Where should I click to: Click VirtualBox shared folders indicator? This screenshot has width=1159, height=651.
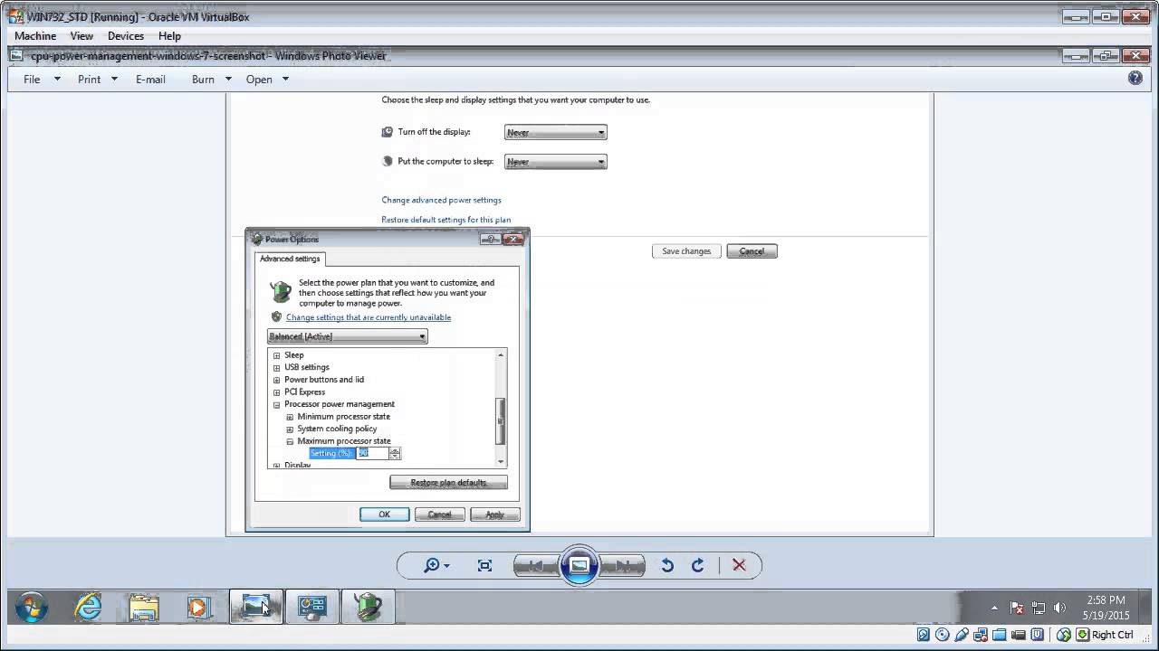1000,635
